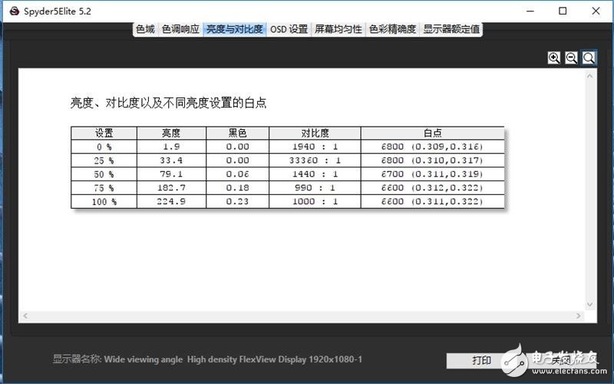Click the brightness value 224.9
The image size is (614, 384).
(x=171, y=202)
